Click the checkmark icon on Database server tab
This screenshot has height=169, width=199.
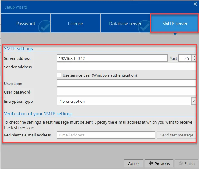tap(144, 26)
